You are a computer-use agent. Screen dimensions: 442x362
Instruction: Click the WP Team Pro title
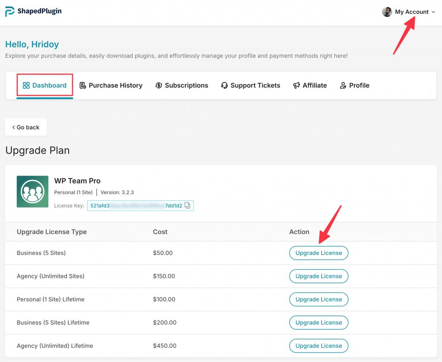click(x=77, y=181)
